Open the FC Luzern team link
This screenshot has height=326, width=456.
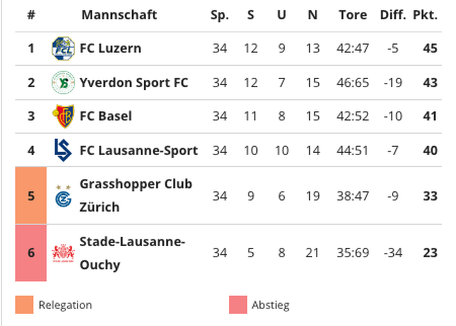[x=110, y=49]
